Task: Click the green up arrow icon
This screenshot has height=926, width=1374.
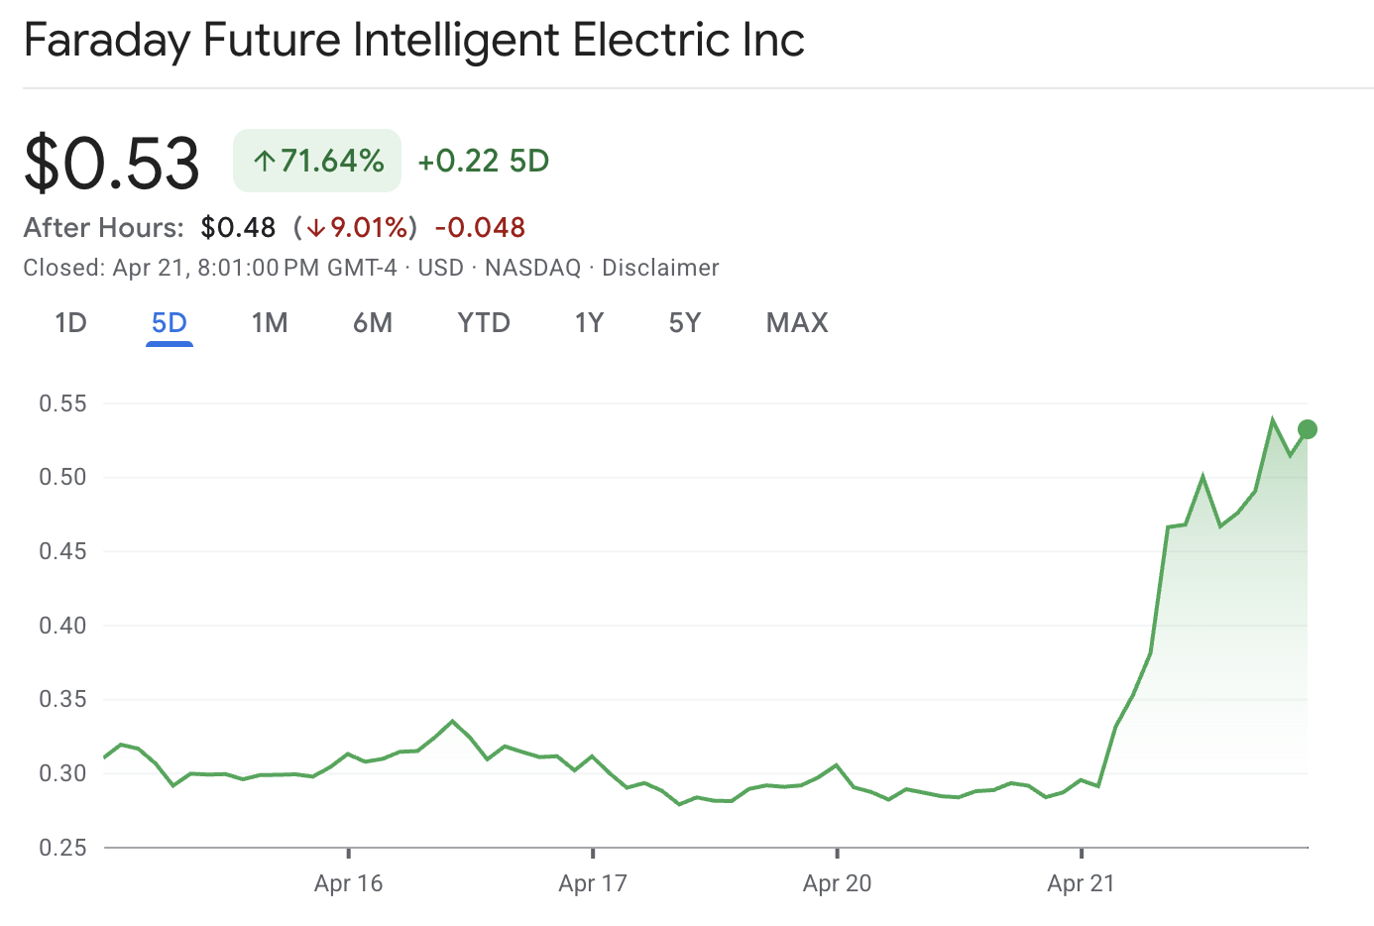Action: click(x=264, y=161)
